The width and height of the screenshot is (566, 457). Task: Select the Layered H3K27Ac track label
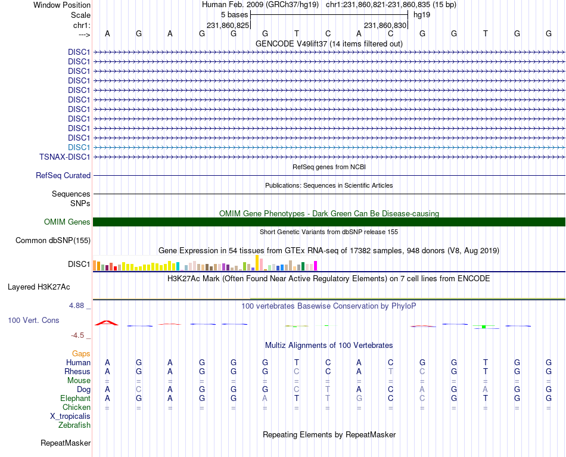click(39, 287)
